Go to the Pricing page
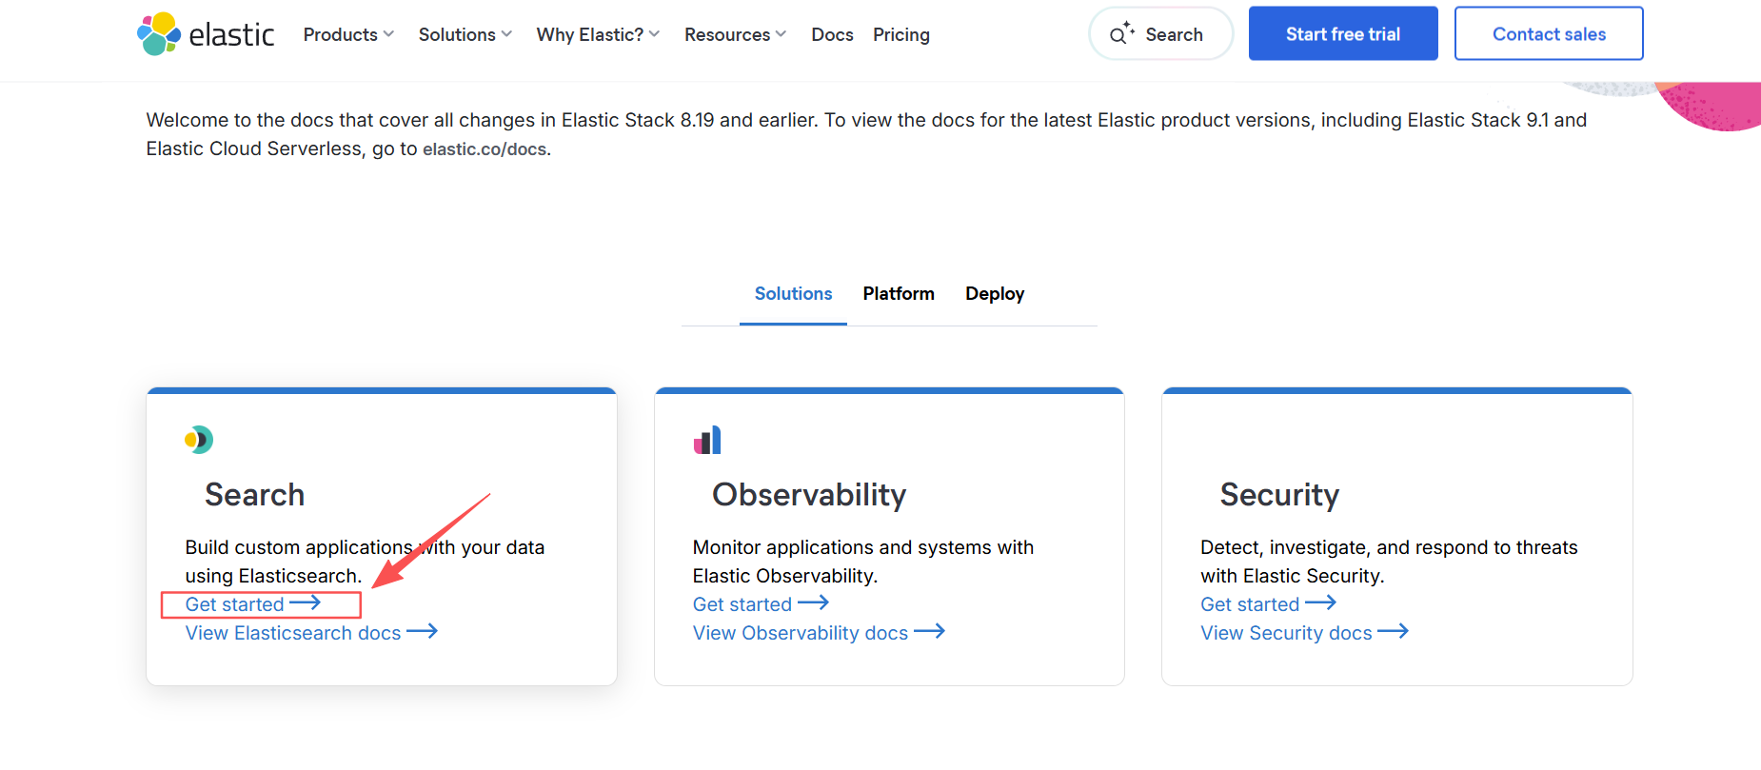This screenshot has width=1761, height=770. click(901, 35)
